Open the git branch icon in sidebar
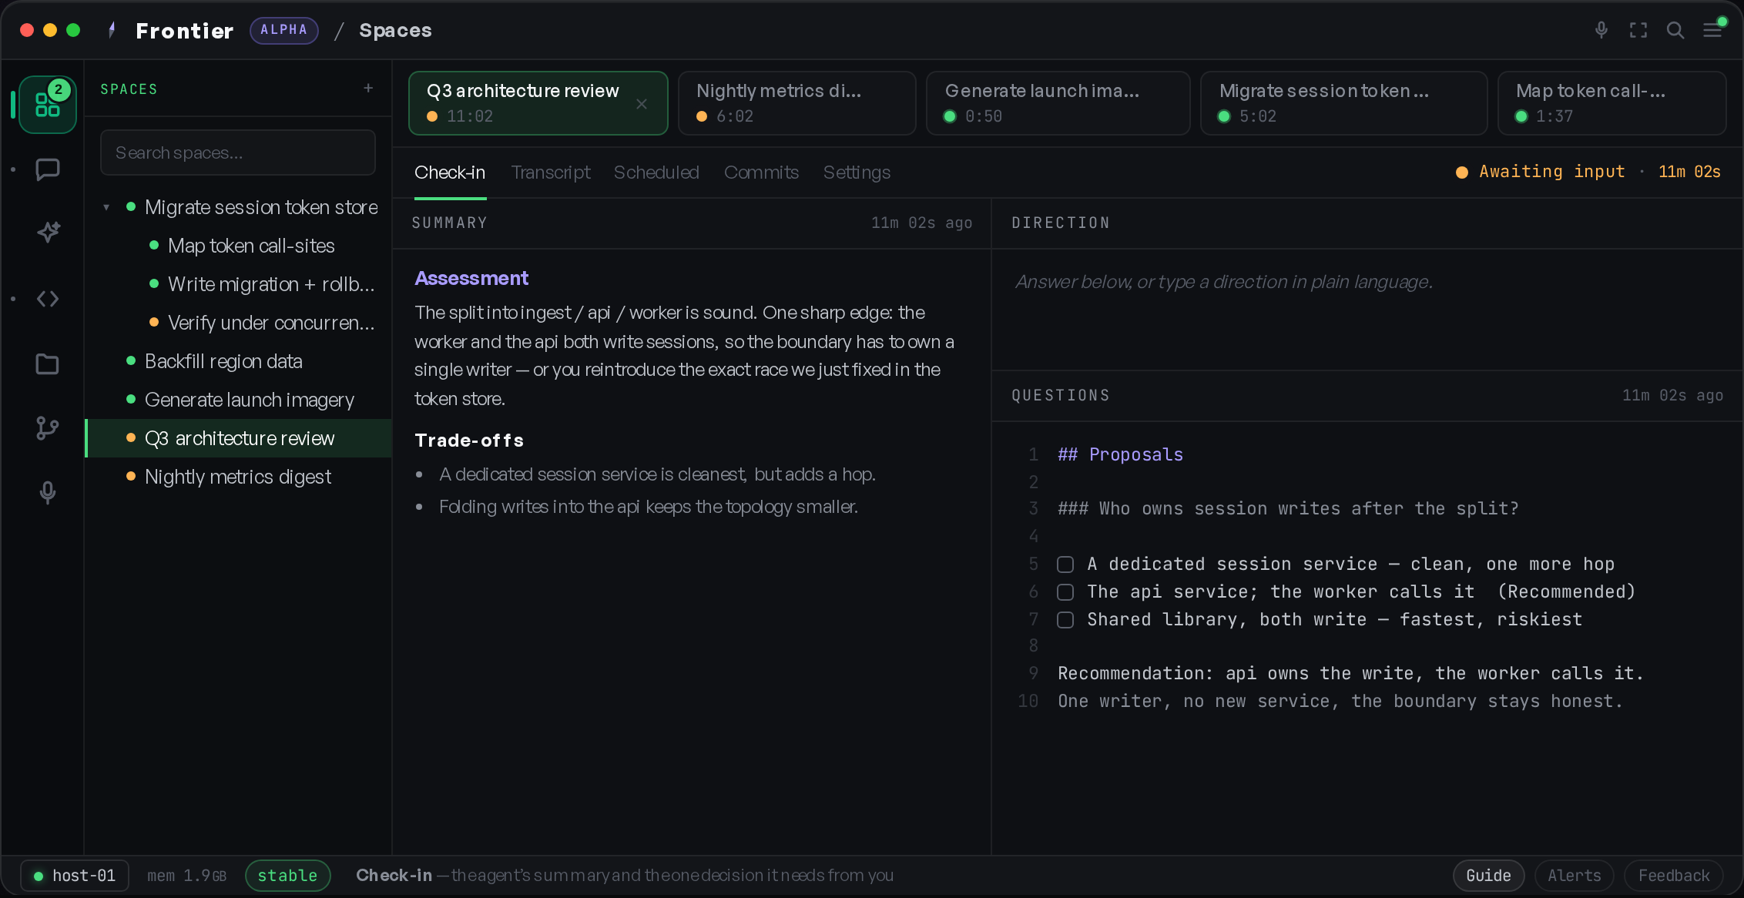The height and width of the screenshot is (898, 1744). coord(48,428)
